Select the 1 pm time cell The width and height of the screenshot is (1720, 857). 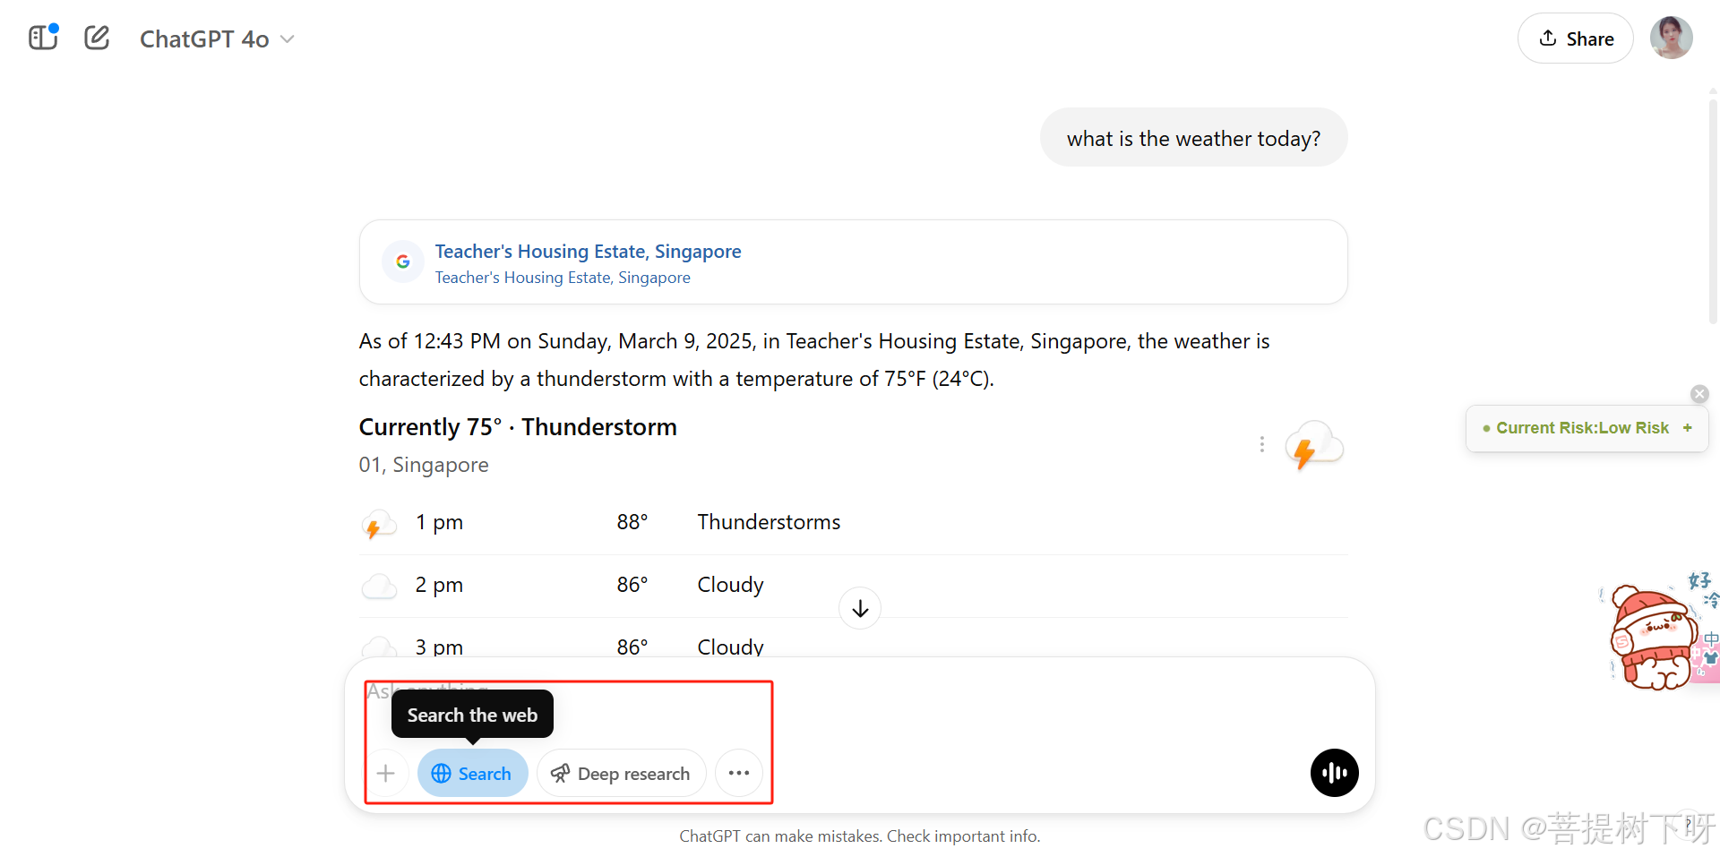pos(439,522)
